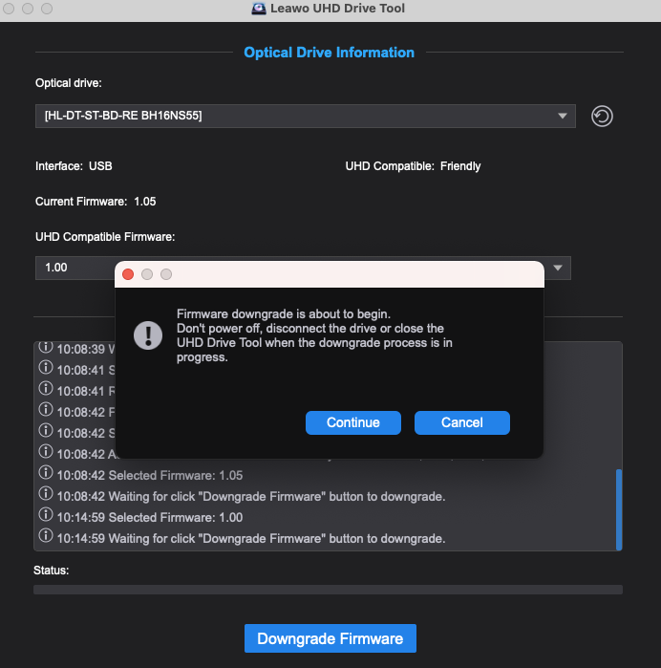Cancel the firmware downgrade prompt

click(x=461, y=422)
